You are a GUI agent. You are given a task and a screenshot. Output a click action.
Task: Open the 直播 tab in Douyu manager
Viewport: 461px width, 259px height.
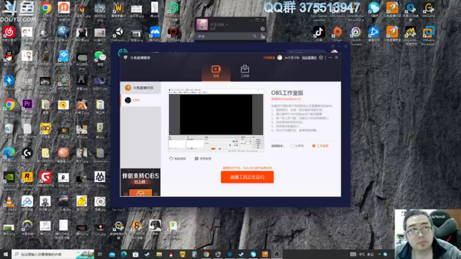[216, 71]
